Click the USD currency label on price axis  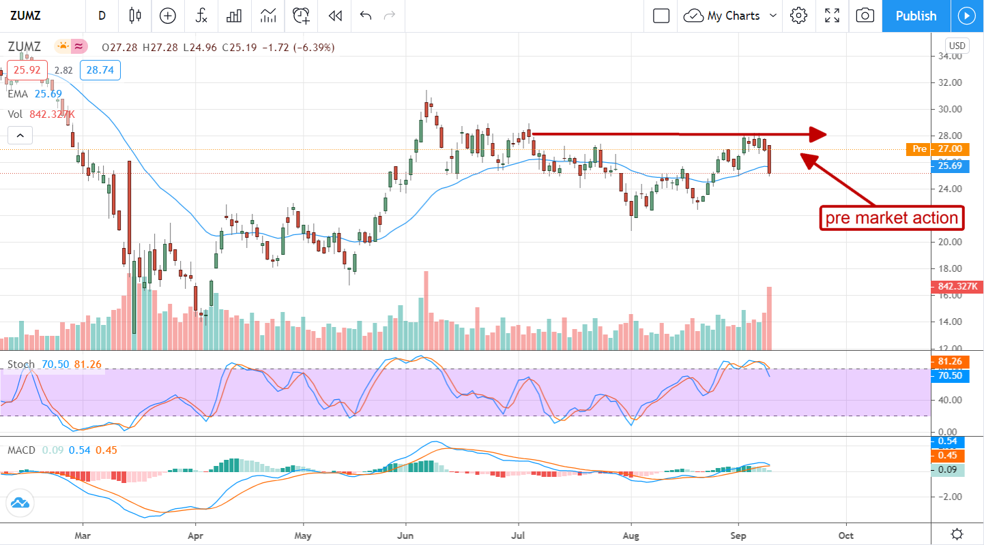pos(957,46)
